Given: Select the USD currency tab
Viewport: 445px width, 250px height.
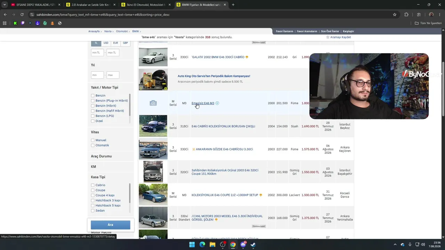Looking at the screenshot, I should (106, 43).
